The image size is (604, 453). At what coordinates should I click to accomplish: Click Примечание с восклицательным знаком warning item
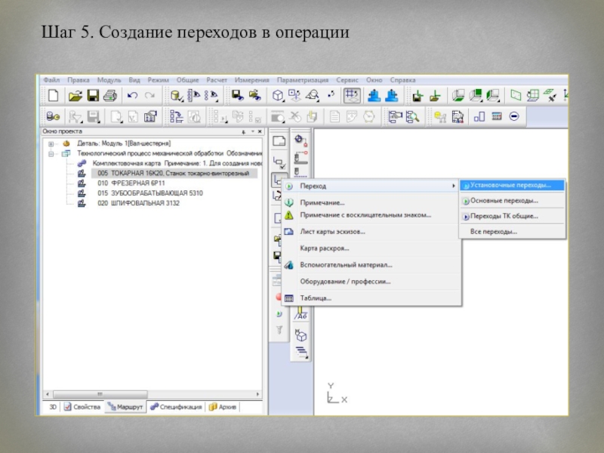click(x=365, y=215)
